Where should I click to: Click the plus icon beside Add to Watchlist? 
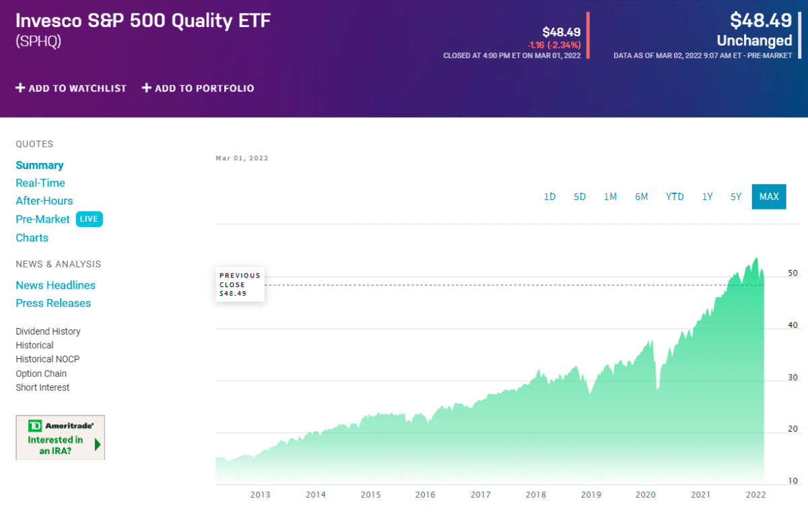click(x=20, y=88)
